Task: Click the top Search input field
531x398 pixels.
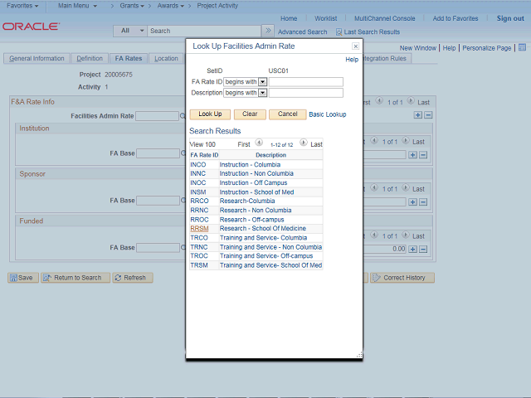Action: click(204, 31)
